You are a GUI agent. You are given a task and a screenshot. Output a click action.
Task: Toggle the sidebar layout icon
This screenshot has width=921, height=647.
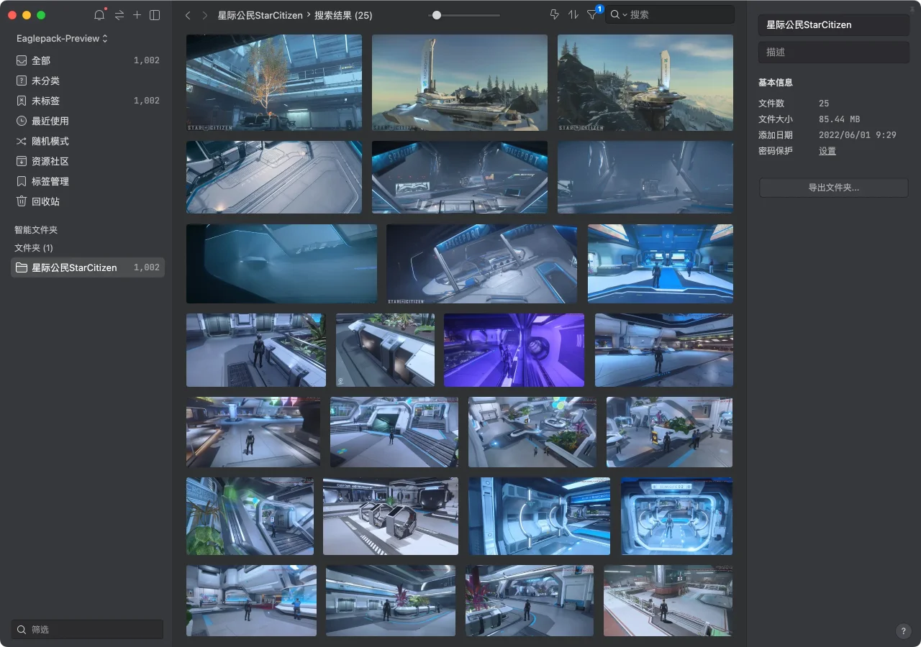tap(155, 15)
